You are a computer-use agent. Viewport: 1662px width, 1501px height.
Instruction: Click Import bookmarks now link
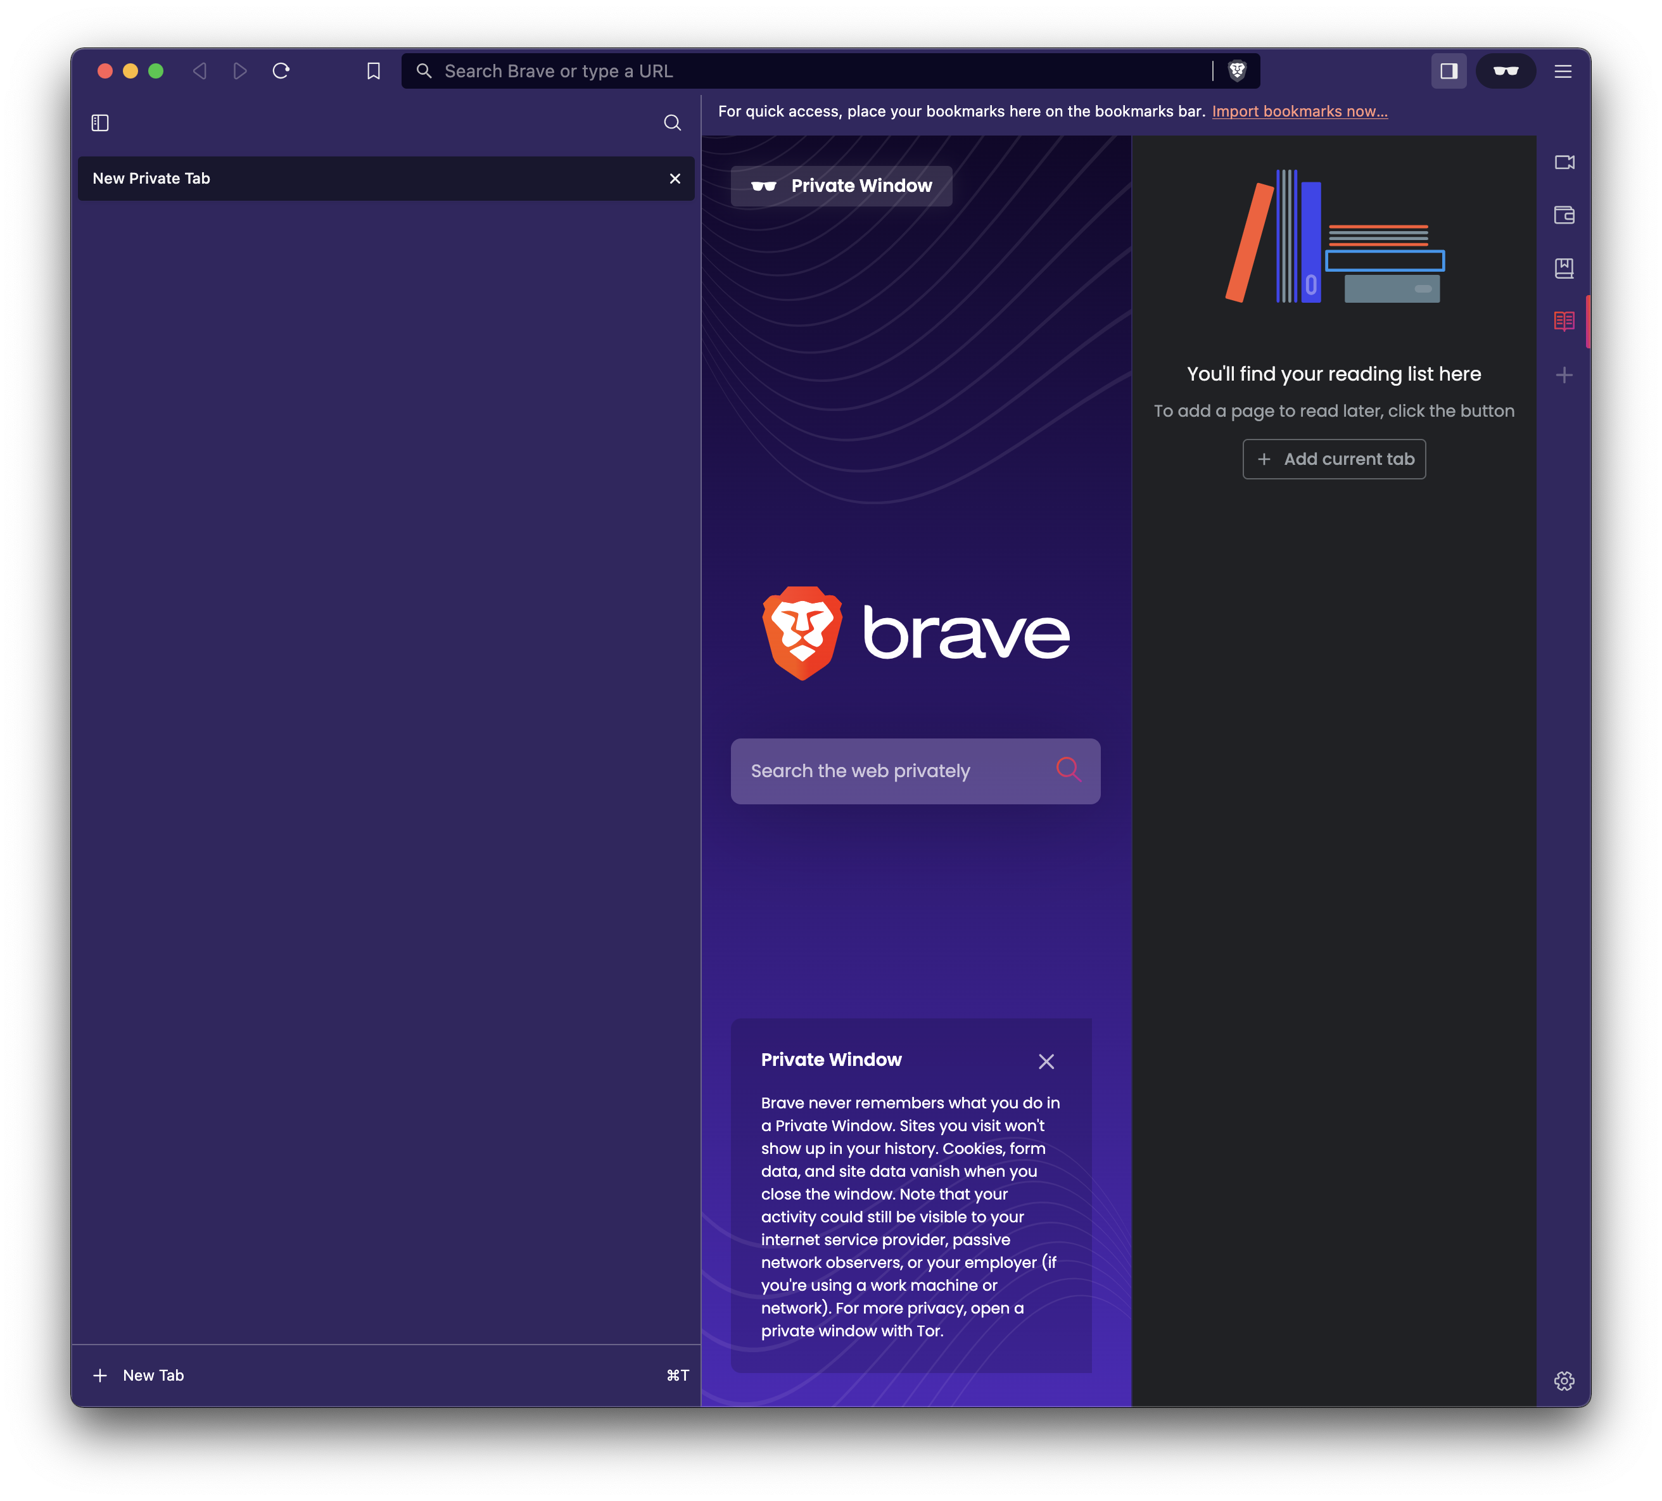(1300, 110)
